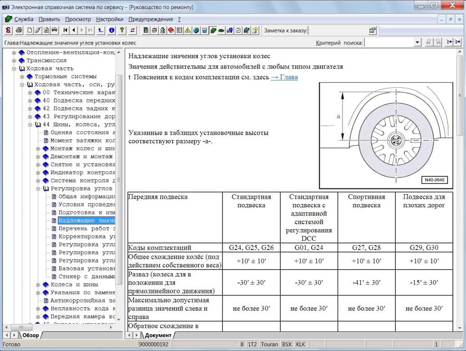Open the 'Настройки' menu
Screen dimensions: 466x351
tap(109, 19)
